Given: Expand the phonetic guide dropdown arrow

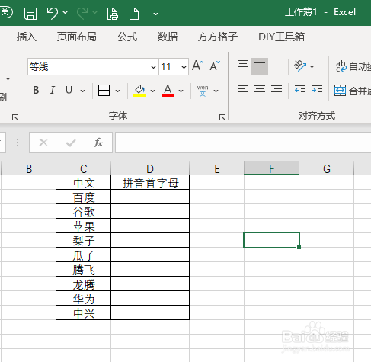Looking at the screenshot, I should click(x=216, y=91).
